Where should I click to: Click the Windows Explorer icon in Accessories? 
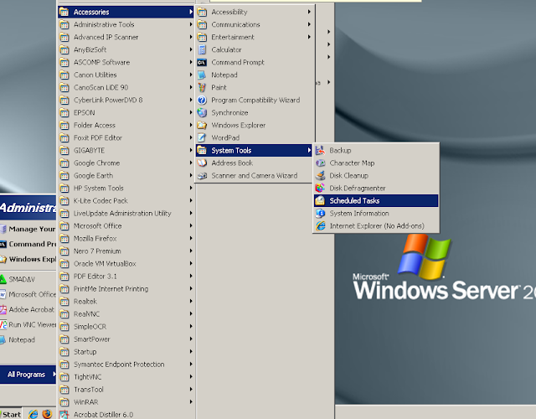tap(202, 125)
